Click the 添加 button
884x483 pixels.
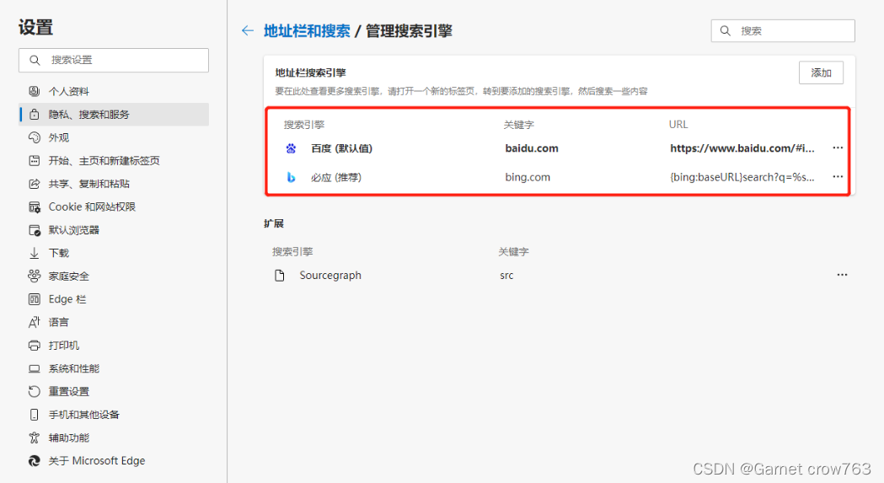[x=821, y=72]
